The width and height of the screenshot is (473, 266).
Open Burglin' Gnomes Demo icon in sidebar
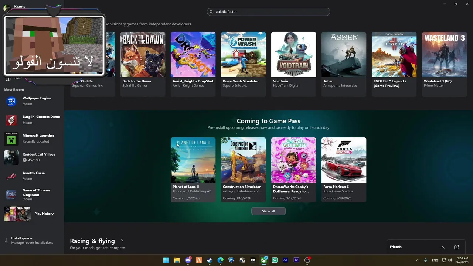11,120
